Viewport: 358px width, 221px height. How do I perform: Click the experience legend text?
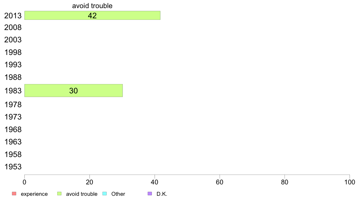[34, 194]
